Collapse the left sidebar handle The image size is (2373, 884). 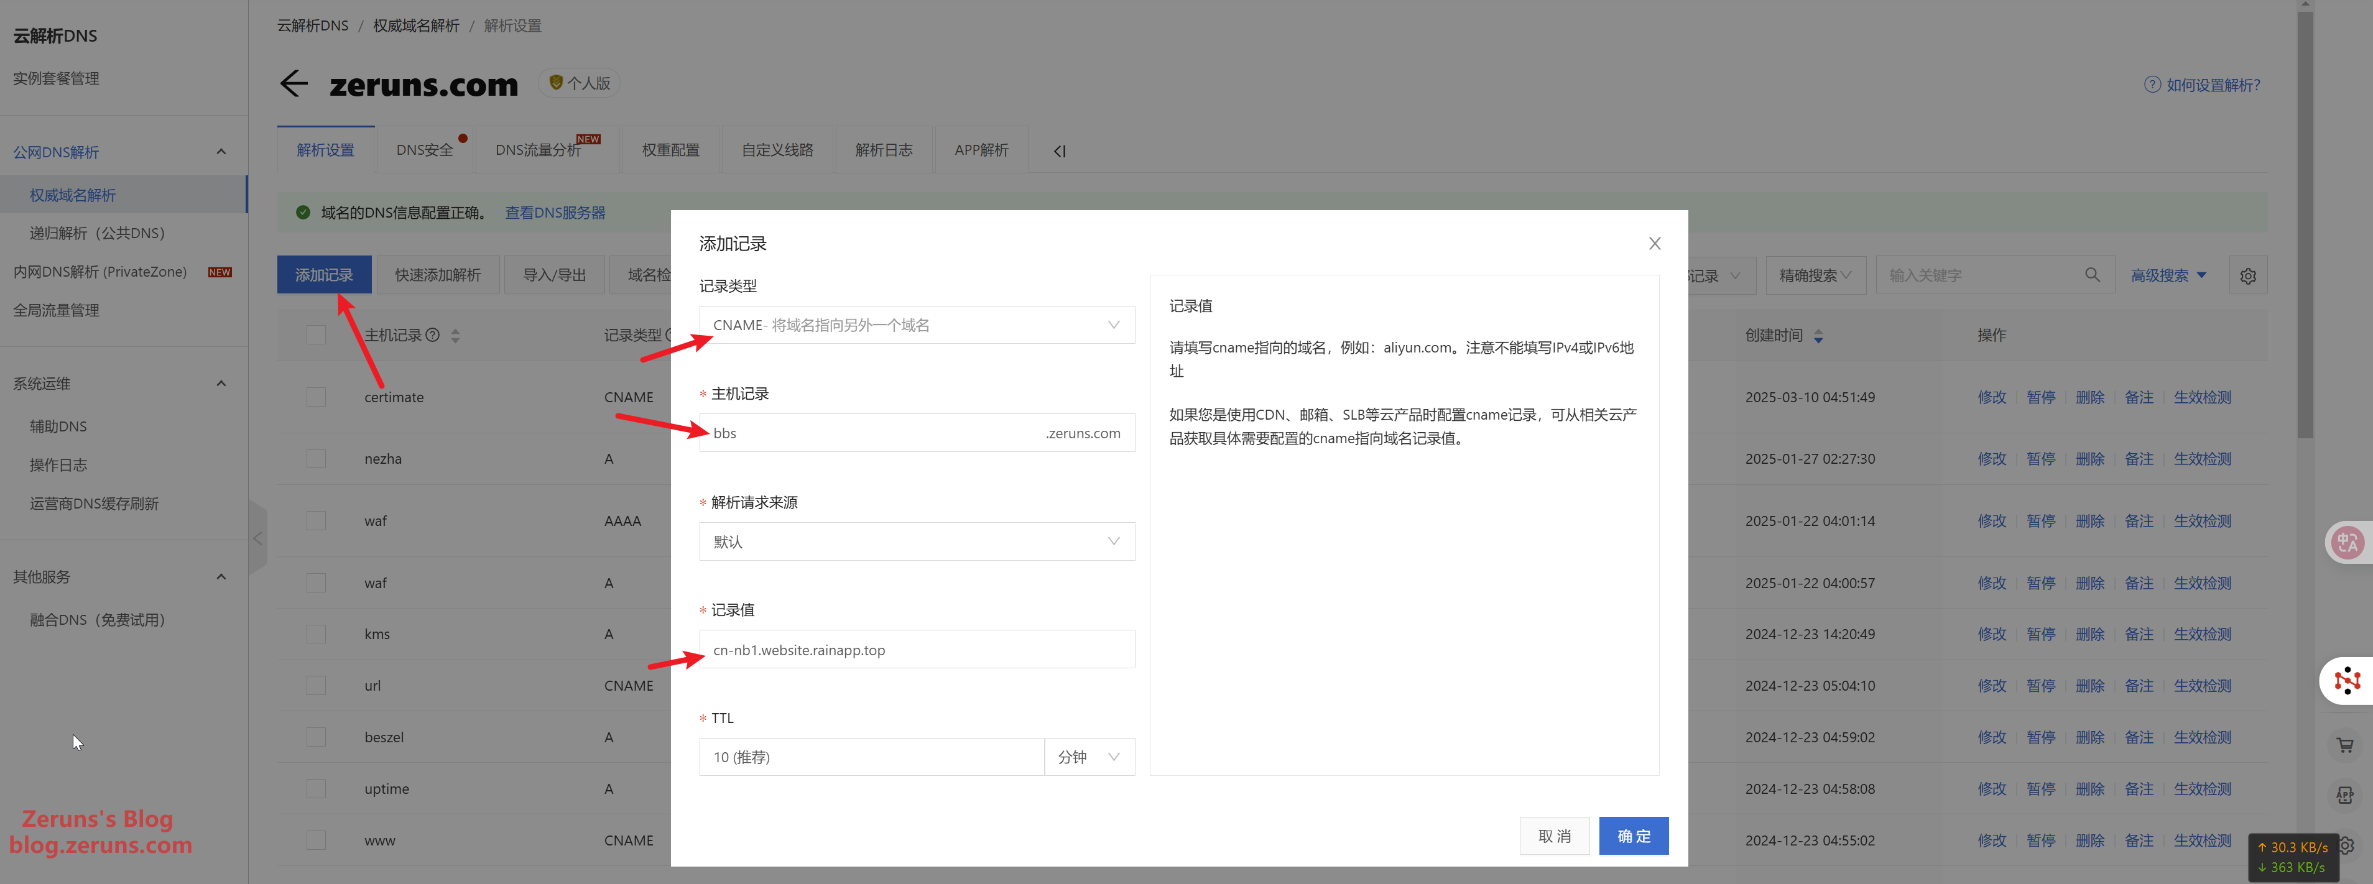[258, 538]
